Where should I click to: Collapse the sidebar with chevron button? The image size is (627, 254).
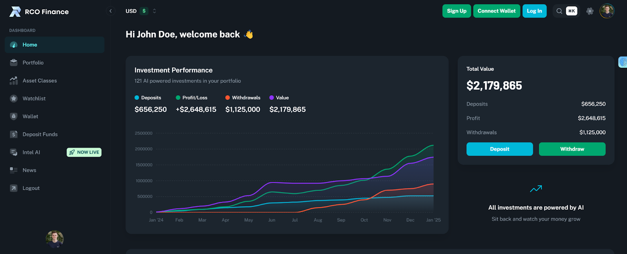click(x=111, y=11)
